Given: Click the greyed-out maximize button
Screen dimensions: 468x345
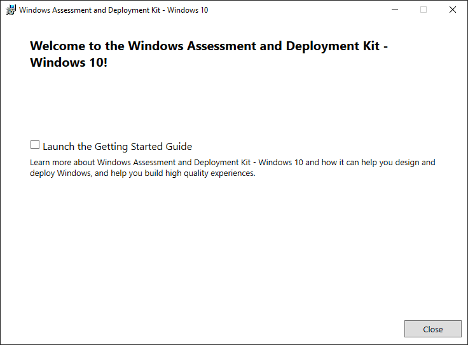Looking at the screenshot, I should [423, 10].
